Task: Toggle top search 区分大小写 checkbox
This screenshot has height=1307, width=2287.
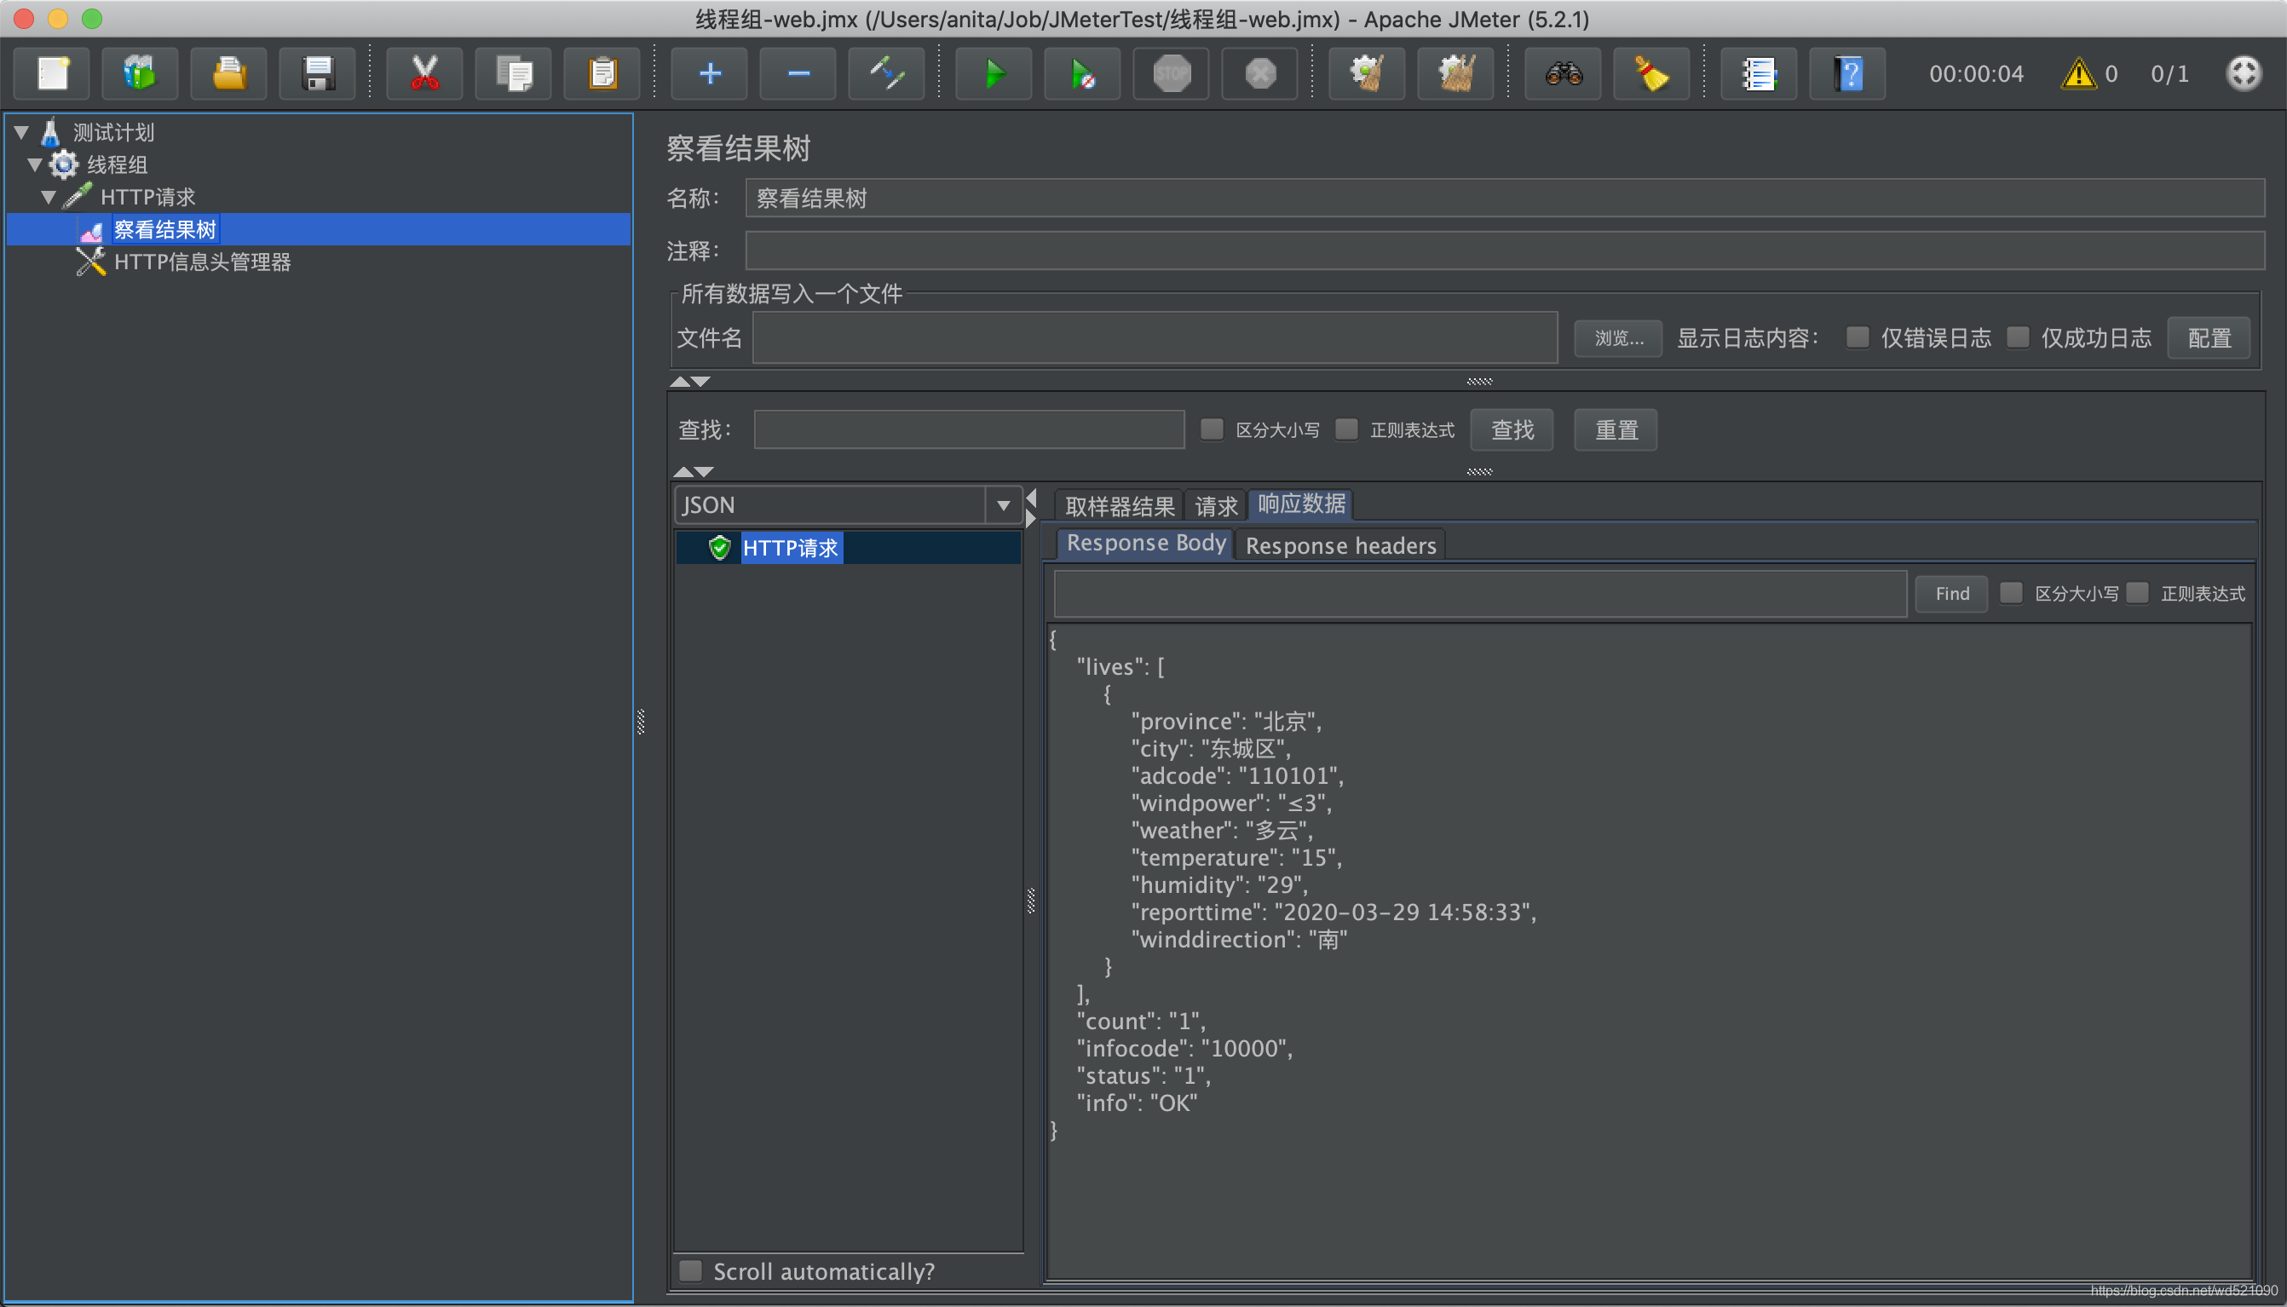Action: (1212, 429)
